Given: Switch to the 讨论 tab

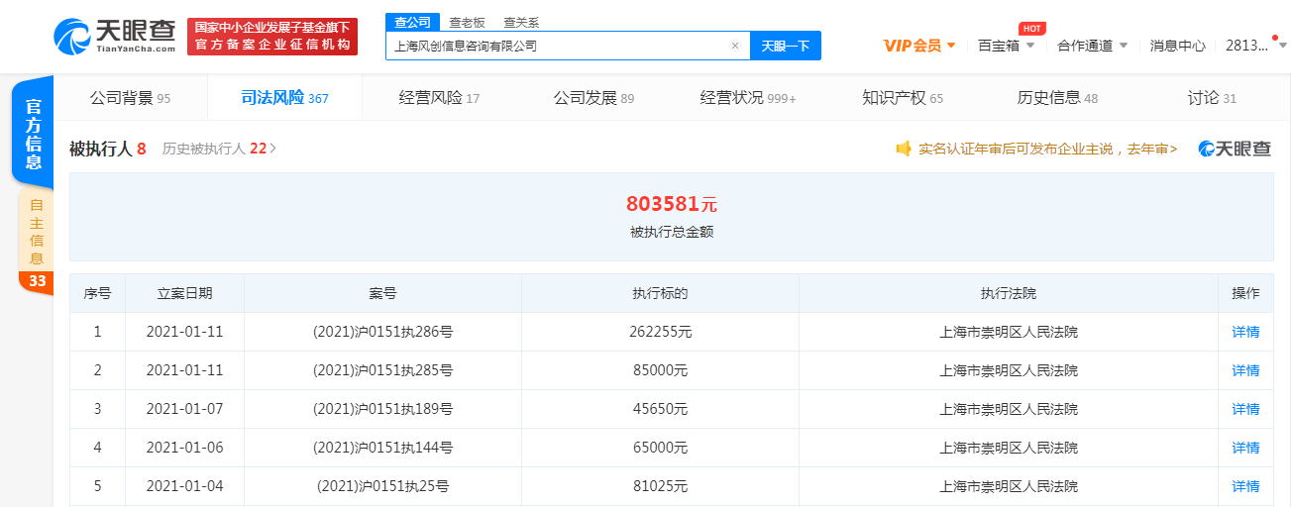Looking at the screenshot, I should pos(1212,98).
